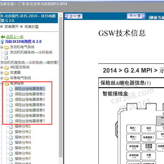The image size is (164, 164).
Task: Open 搭铁分布4 page
Action: tap(23, 142)
